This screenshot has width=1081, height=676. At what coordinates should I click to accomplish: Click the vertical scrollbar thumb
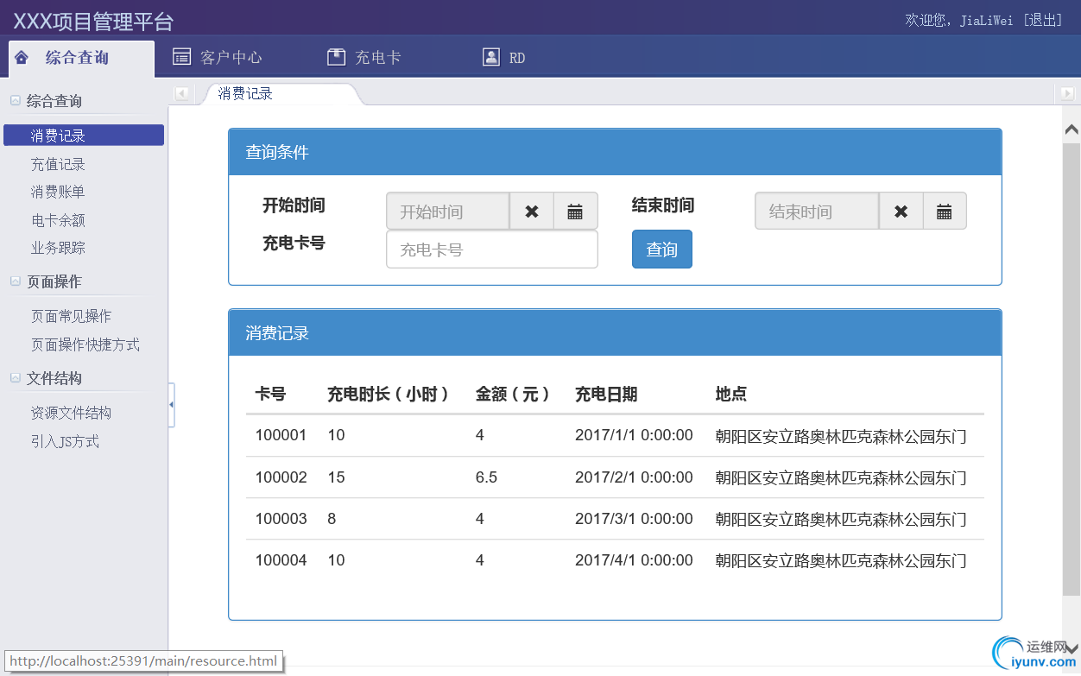(x=1072, y=370)
